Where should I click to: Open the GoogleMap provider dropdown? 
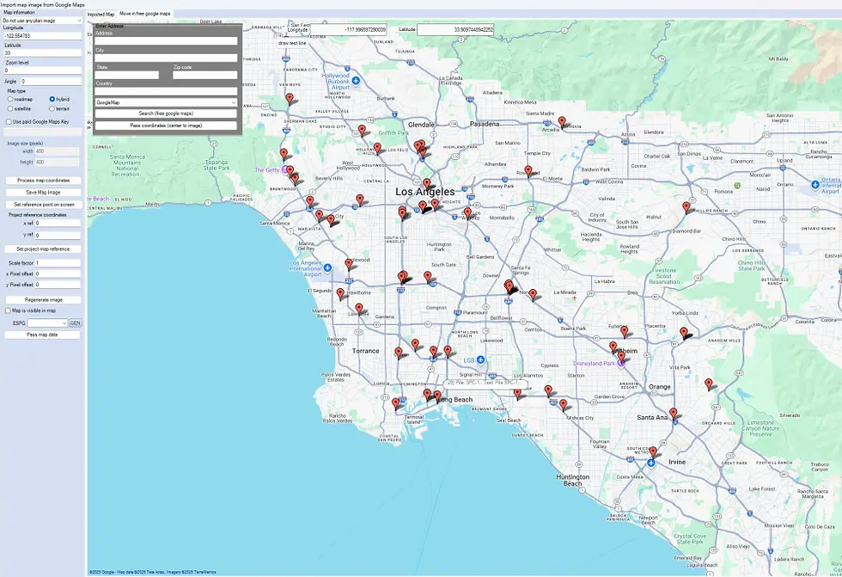click(x=166, y=102)
